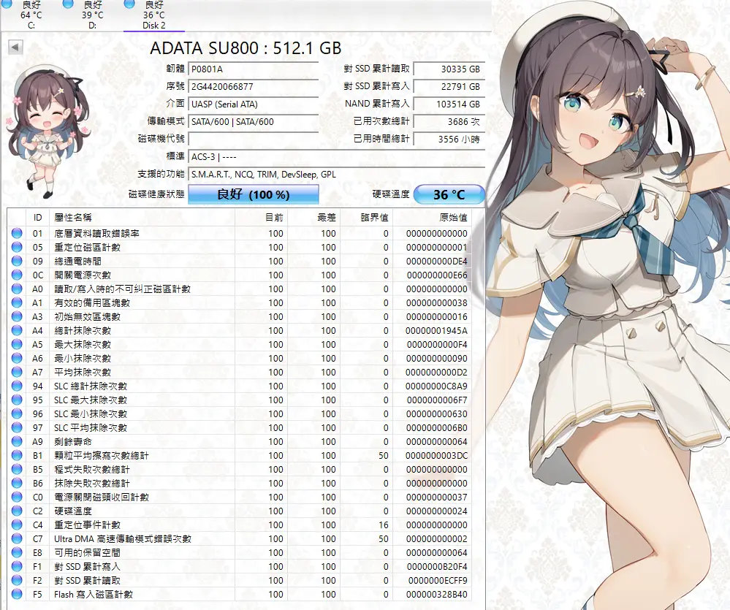Image resolution: width=730 pixels, height=610 pixels.
Task: Select status orb for B1 顆粒平均擦寫次數總計
Action: (x=17, y=456)
